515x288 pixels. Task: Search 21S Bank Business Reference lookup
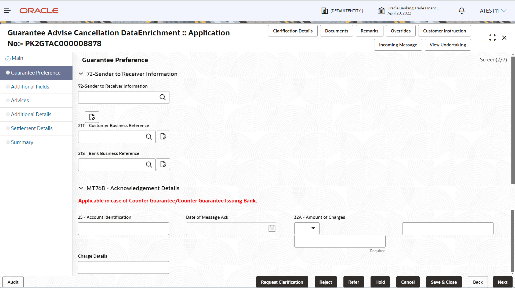click(149, 165)
